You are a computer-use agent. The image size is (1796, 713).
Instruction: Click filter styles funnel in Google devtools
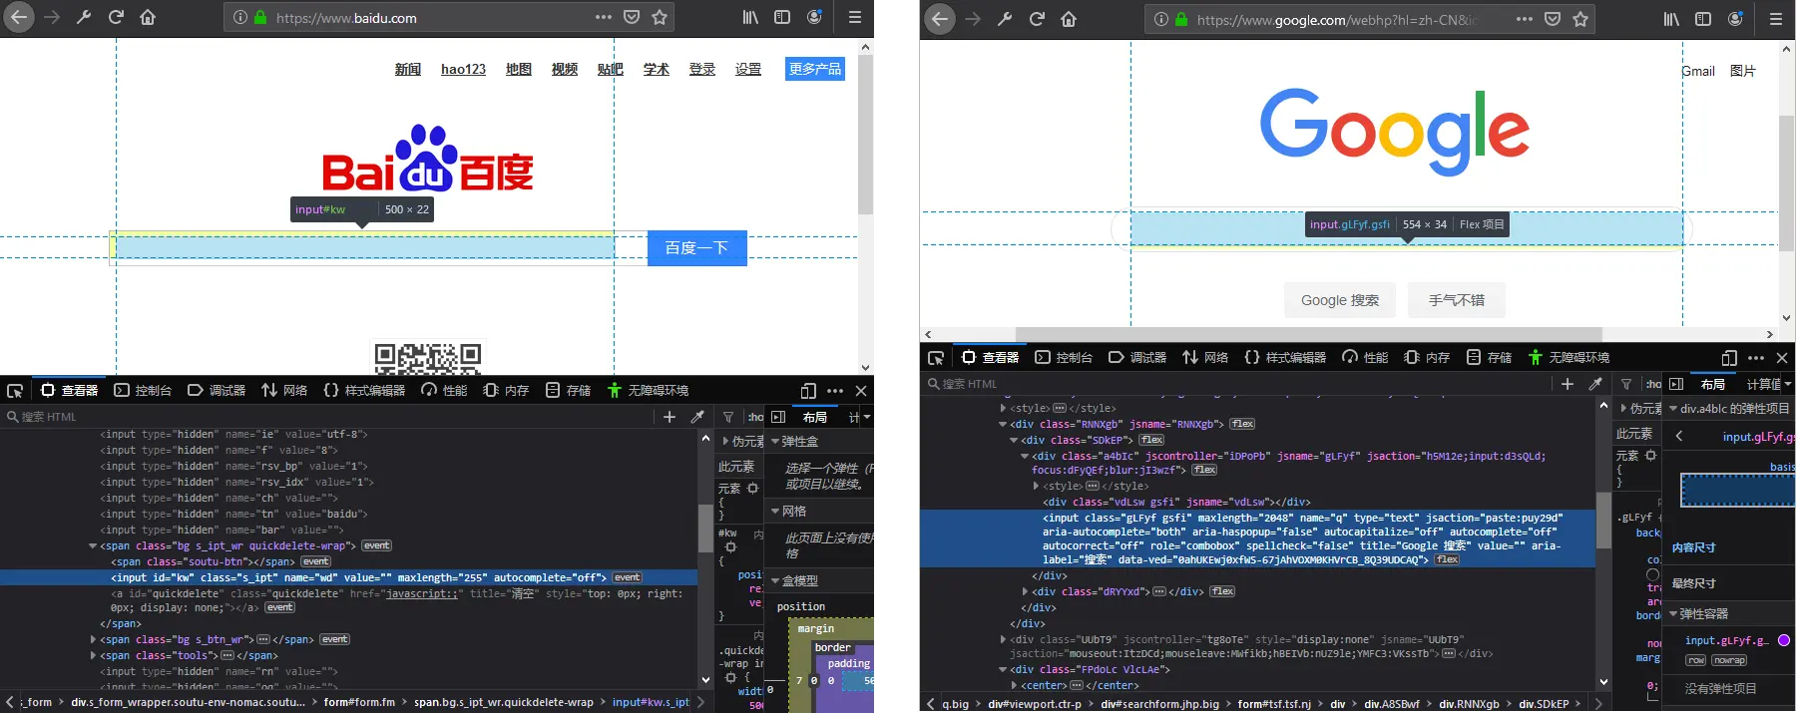click(1626, 384)
